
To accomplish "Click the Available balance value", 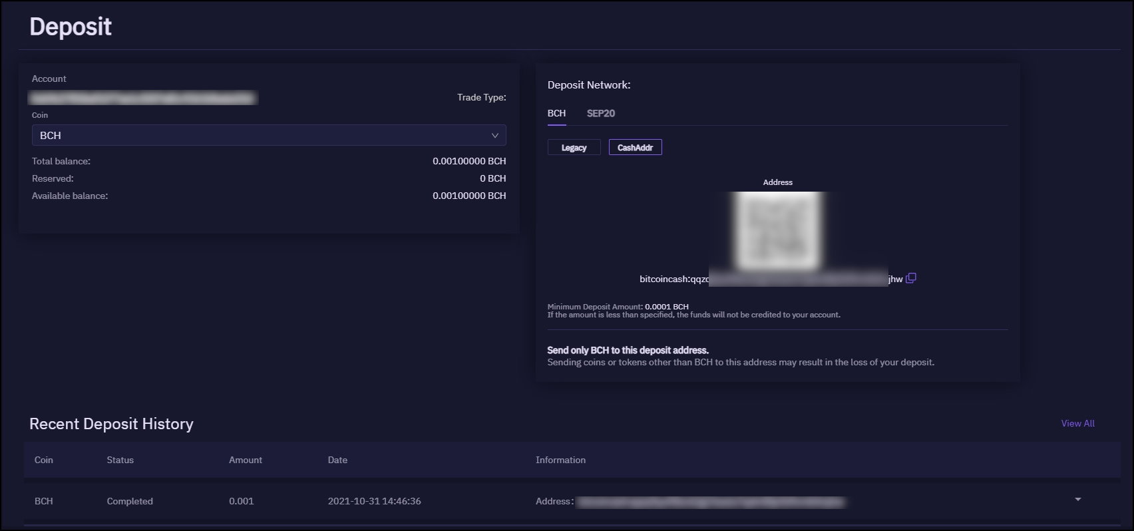I will point(469,196).
